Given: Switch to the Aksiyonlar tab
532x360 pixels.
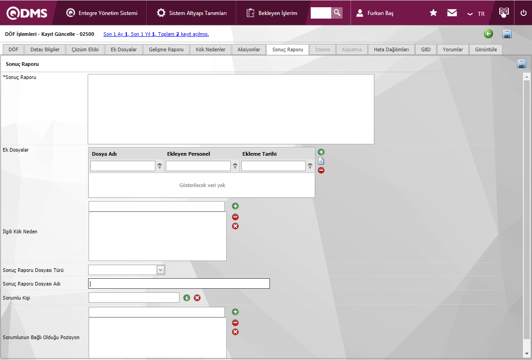Looking at the screenshot, I should click(249, 49).
